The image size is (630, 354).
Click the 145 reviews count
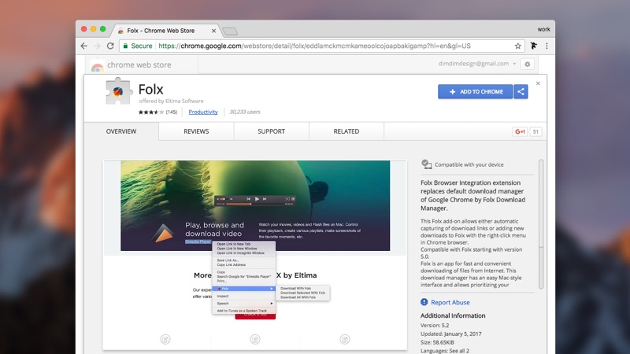pyautogui.click(x=172, y=112)
